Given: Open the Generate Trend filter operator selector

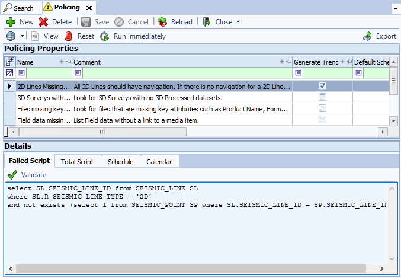Looking at the screenshot, I should 298,73.
